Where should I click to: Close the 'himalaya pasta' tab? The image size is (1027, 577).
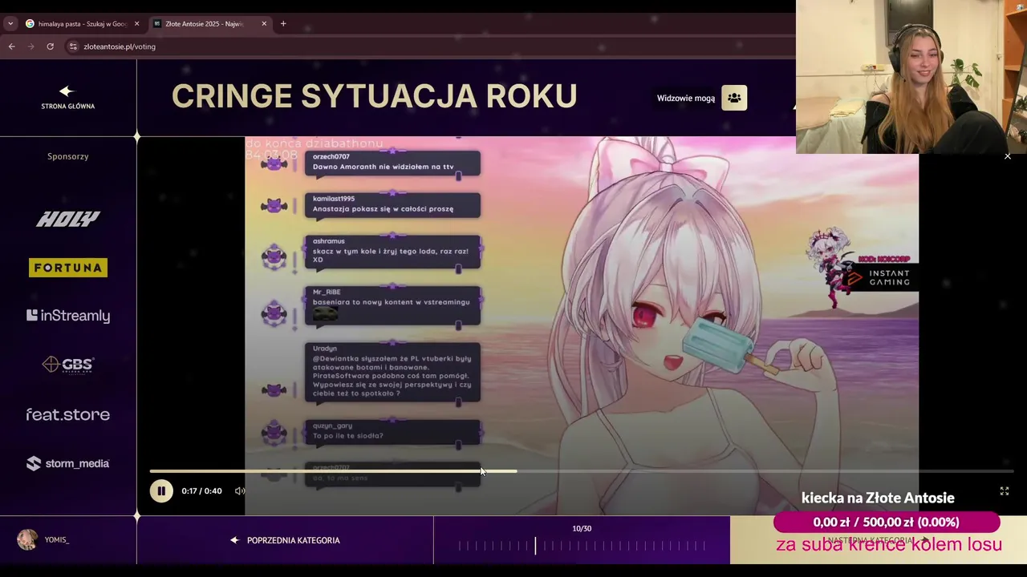[136, 23]
